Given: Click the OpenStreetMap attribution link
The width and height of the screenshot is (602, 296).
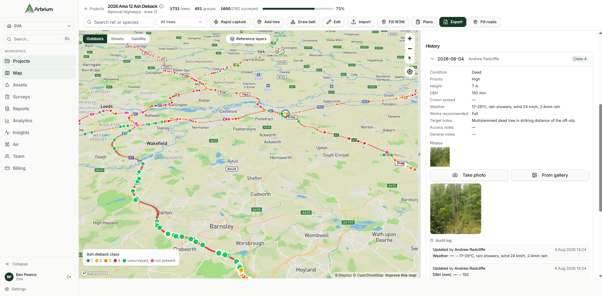Looking at the screenshot, I should pyautogui.click(x=368, y=275).
